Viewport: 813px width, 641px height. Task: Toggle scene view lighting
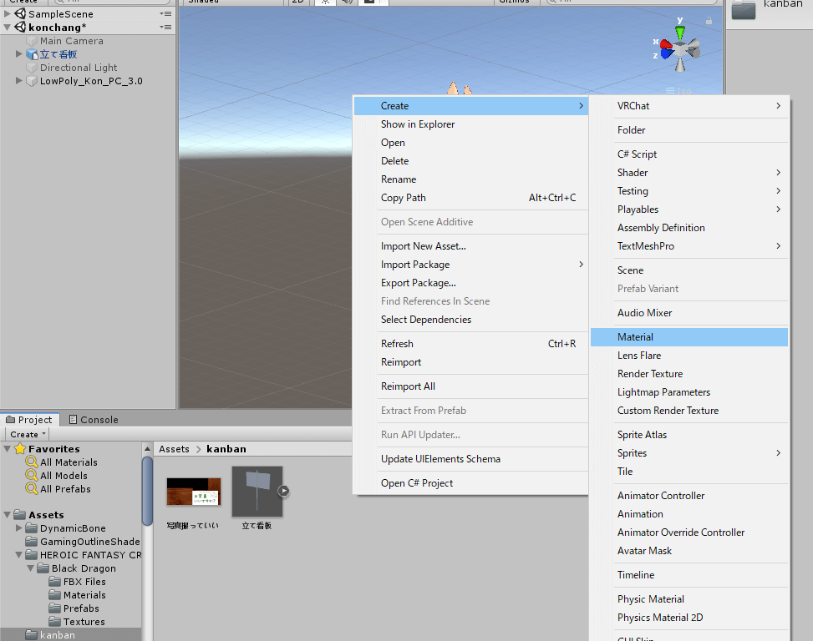(325, 3)
